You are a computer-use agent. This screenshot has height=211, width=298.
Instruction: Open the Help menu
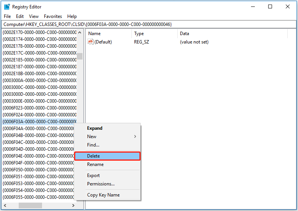coord(72,16)
